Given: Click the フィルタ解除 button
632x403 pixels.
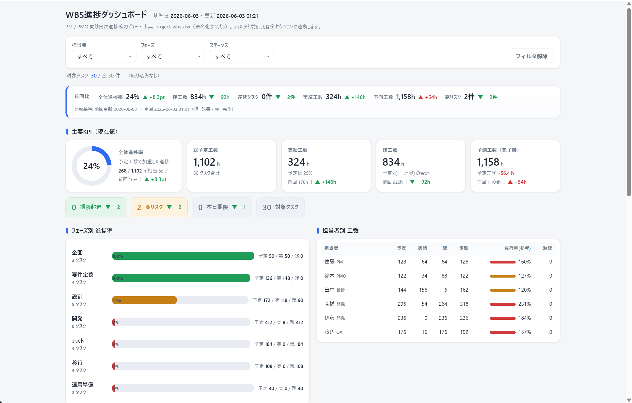Looking at the screenshot, I should (x=531, y=56).
